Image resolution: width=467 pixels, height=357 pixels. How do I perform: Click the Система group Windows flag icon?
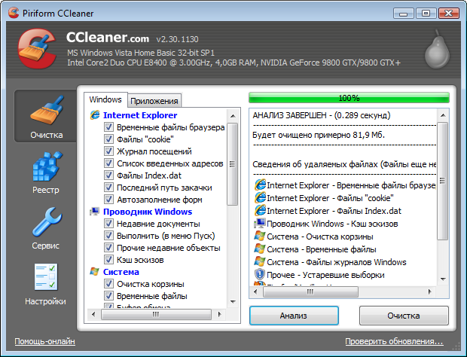click(95, 272)
